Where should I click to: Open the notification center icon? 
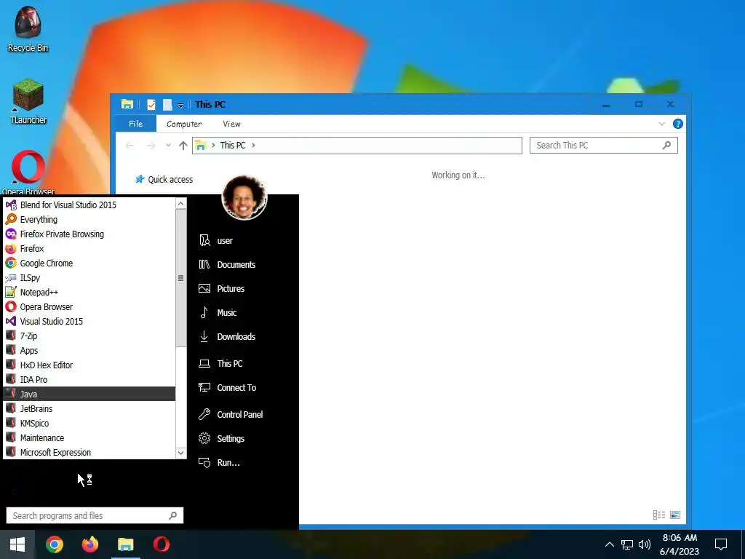pos(721,544)
